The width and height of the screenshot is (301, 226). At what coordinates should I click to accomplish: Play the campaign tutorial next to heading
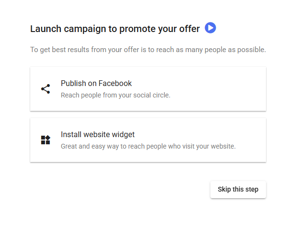pos(210,28)
